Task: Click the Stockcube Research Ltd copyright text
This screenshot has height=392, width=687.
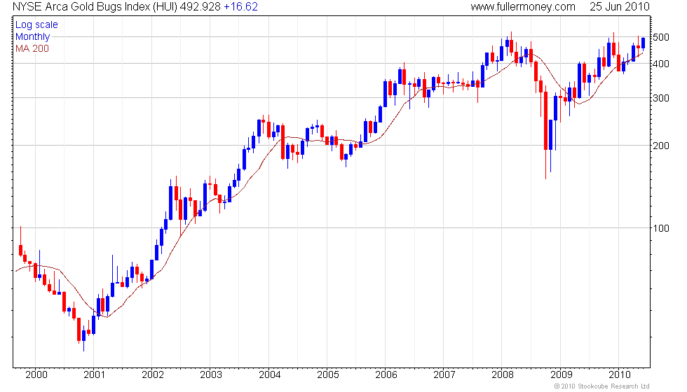Action: click(x=601, y=386)
